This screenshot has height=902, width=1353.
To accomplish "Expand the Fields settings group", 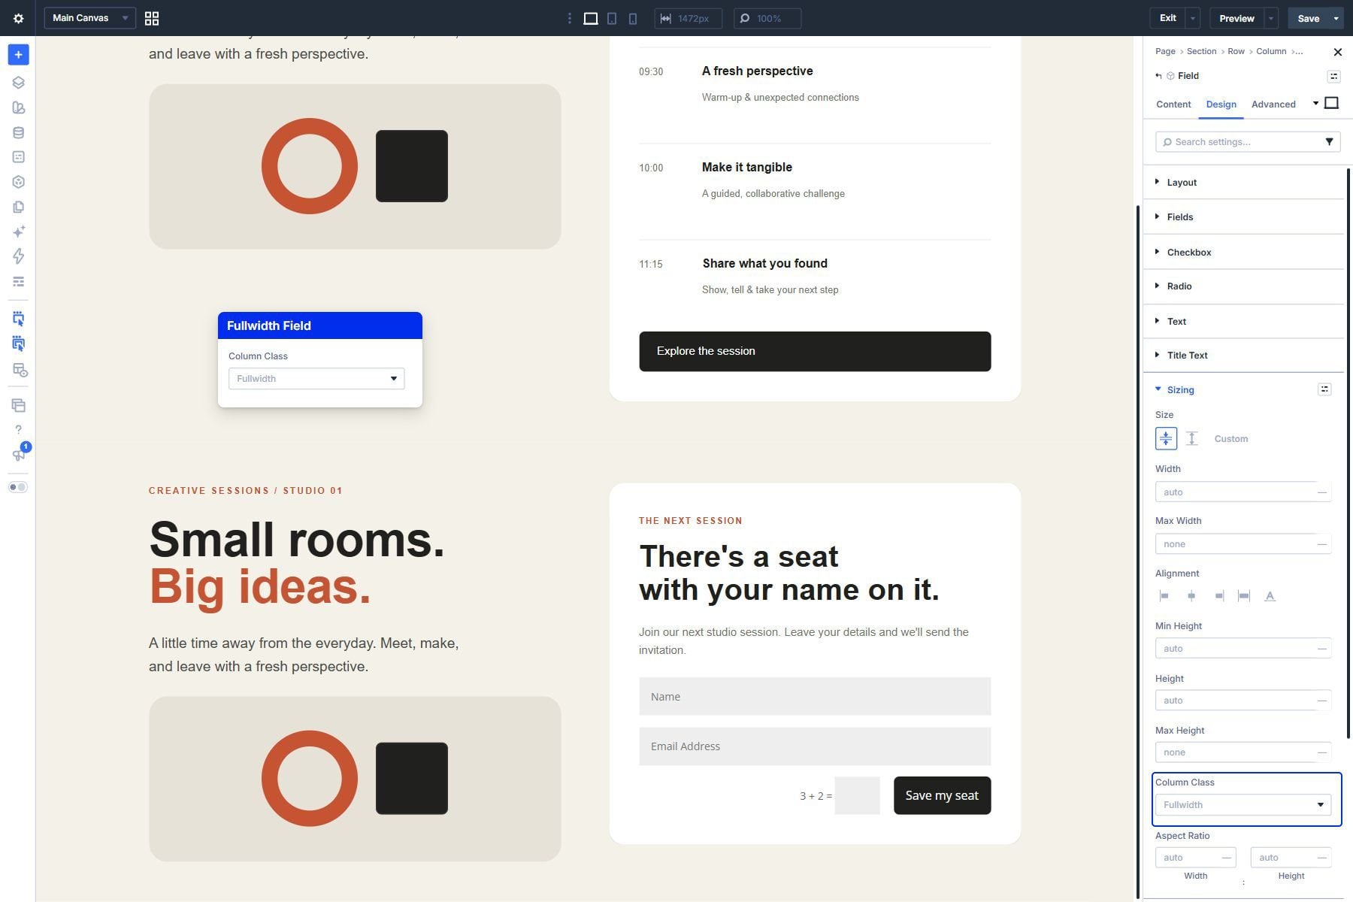I will 1243,217.
